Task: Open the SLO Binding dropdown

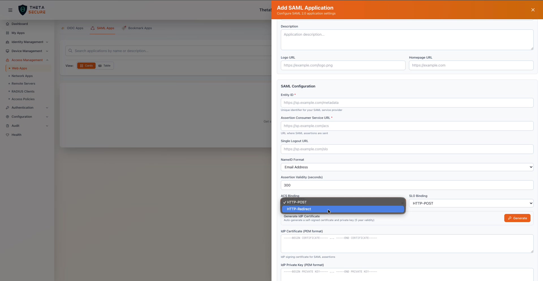Action: (x=471, y=203)
